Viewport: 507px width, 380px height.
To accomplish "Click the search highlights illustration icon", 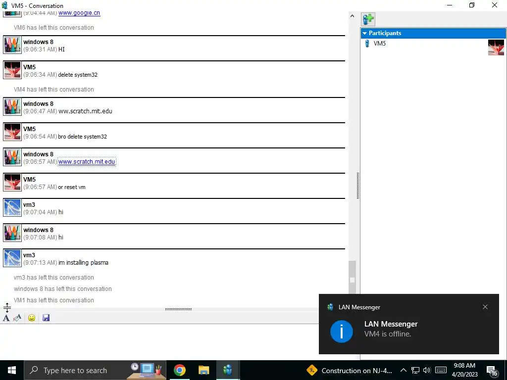I will 147,370.
